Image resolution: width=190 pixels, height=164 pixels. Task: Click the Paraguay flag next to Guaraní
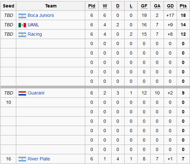pyautogui.click(x=22, y=94)
